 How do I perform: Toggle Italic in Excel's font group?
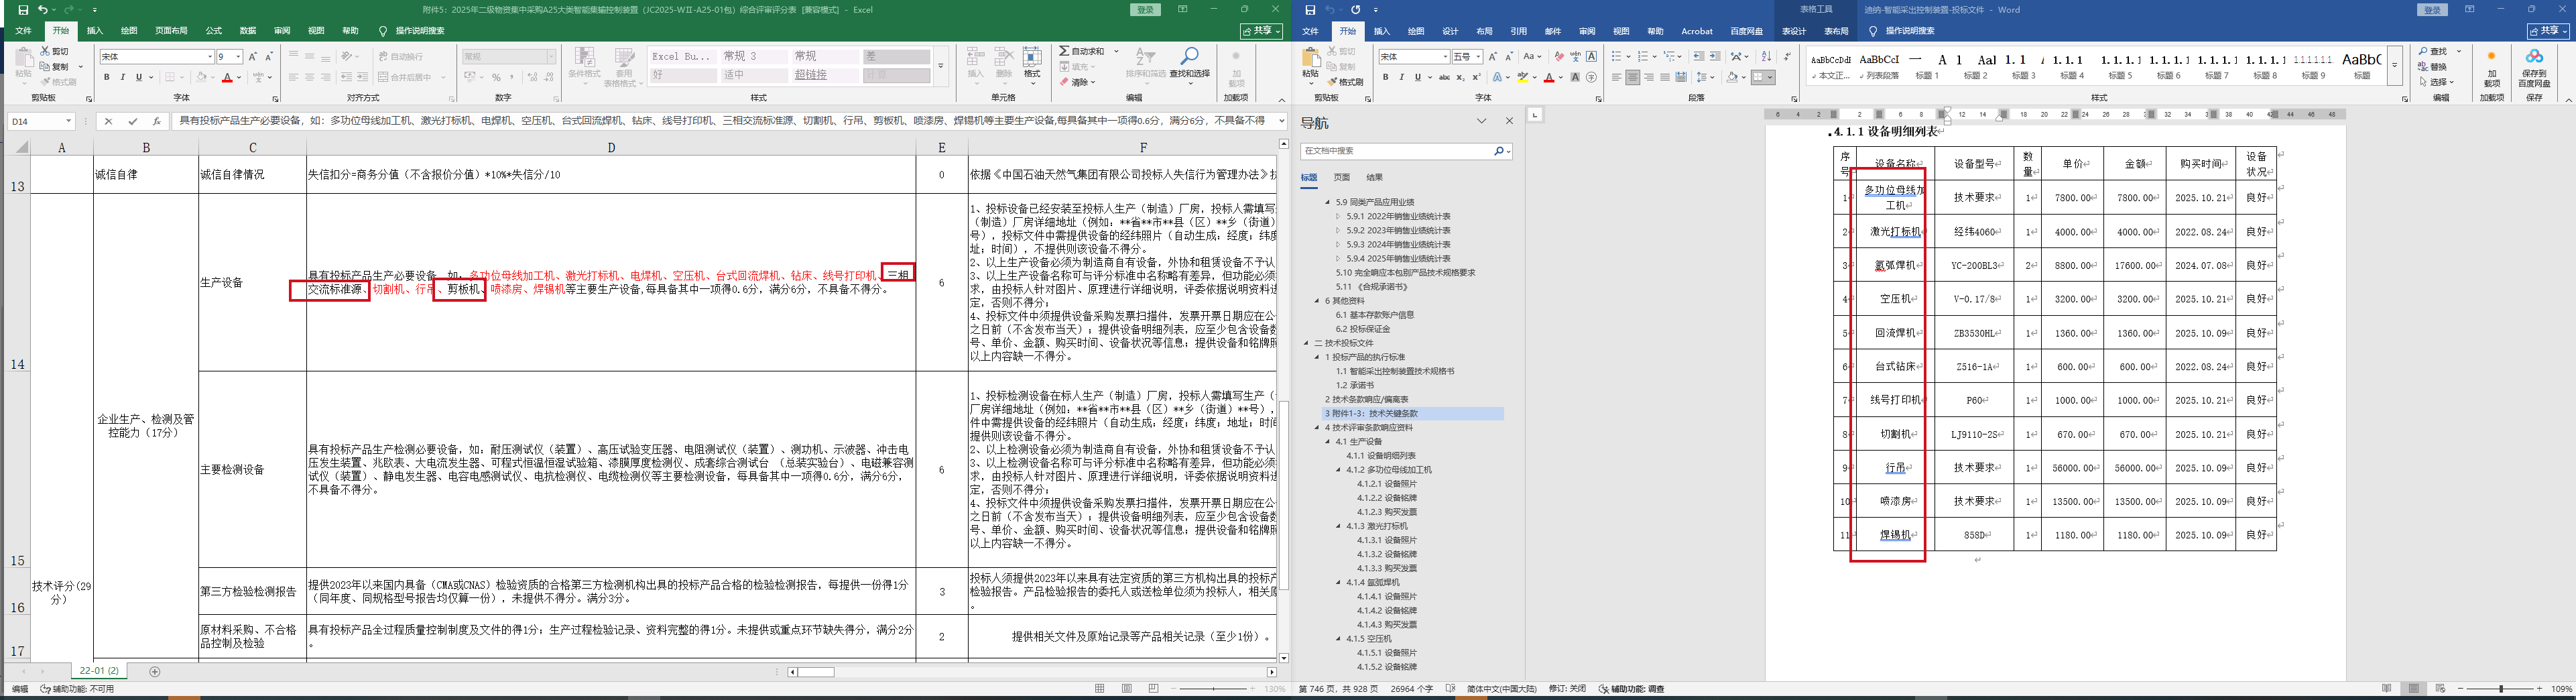[x=123, y=77]
